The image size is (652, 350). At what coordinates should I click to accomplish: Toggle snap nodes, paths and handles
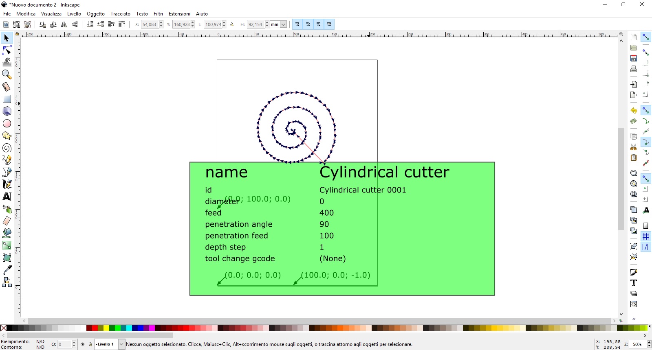pyautogui.click(x=646, y=110)
